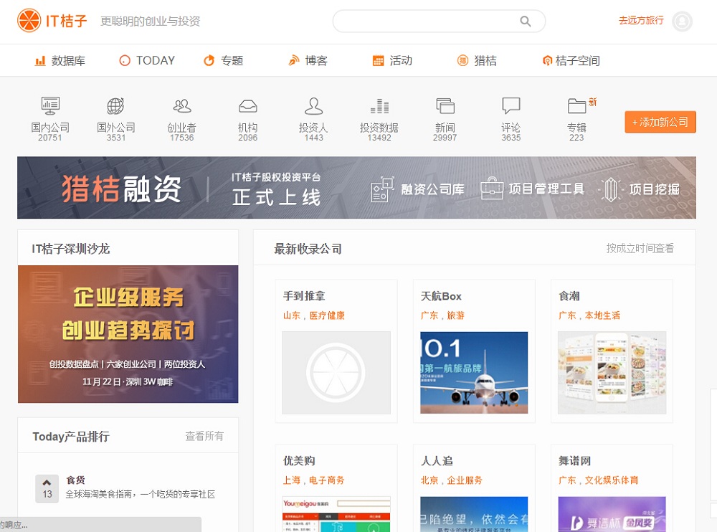The image size is (717, 532).
Task: Click the 北京，企业服务 tag text
Action: pos(451,480)
